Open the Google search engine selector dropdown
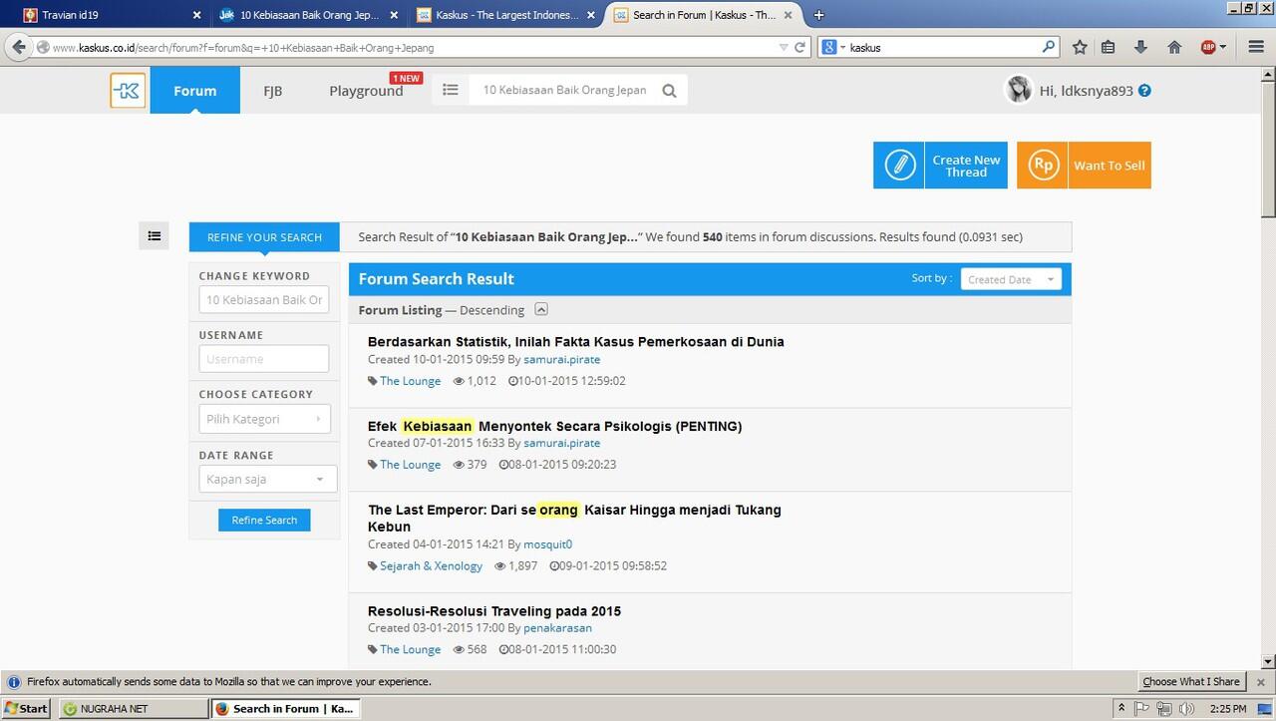The width and height of the screenshot is (1276, 721). tap(832, 47)
